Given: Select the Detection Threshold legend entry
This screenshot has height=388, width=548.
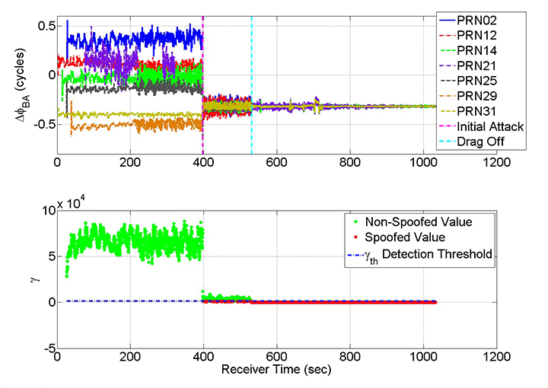Looking at the screenshot, I should 438,253.
